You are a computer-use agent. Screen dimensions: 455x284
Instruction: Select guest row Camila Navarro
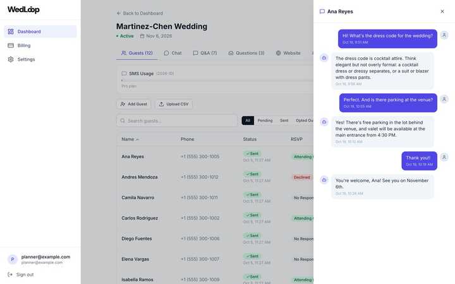click(215, 198)
